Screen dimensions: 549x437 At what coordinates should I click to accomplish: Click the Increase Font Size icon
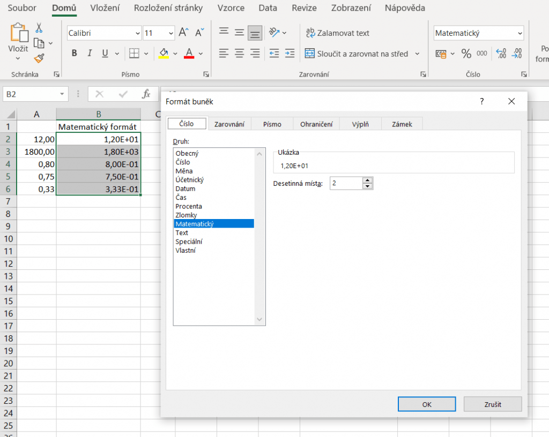183,33
